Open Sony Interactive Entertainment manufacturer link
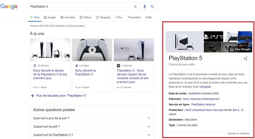Viewport: 255px width, 139px height. (x=201, y=99)
